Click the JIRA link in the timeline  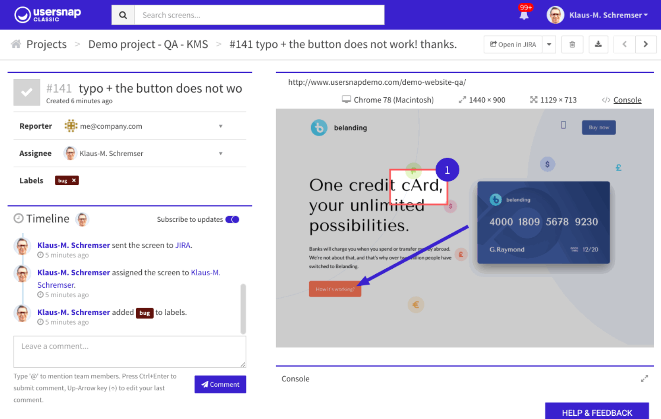pyautogui.click(x=183, y=245)
